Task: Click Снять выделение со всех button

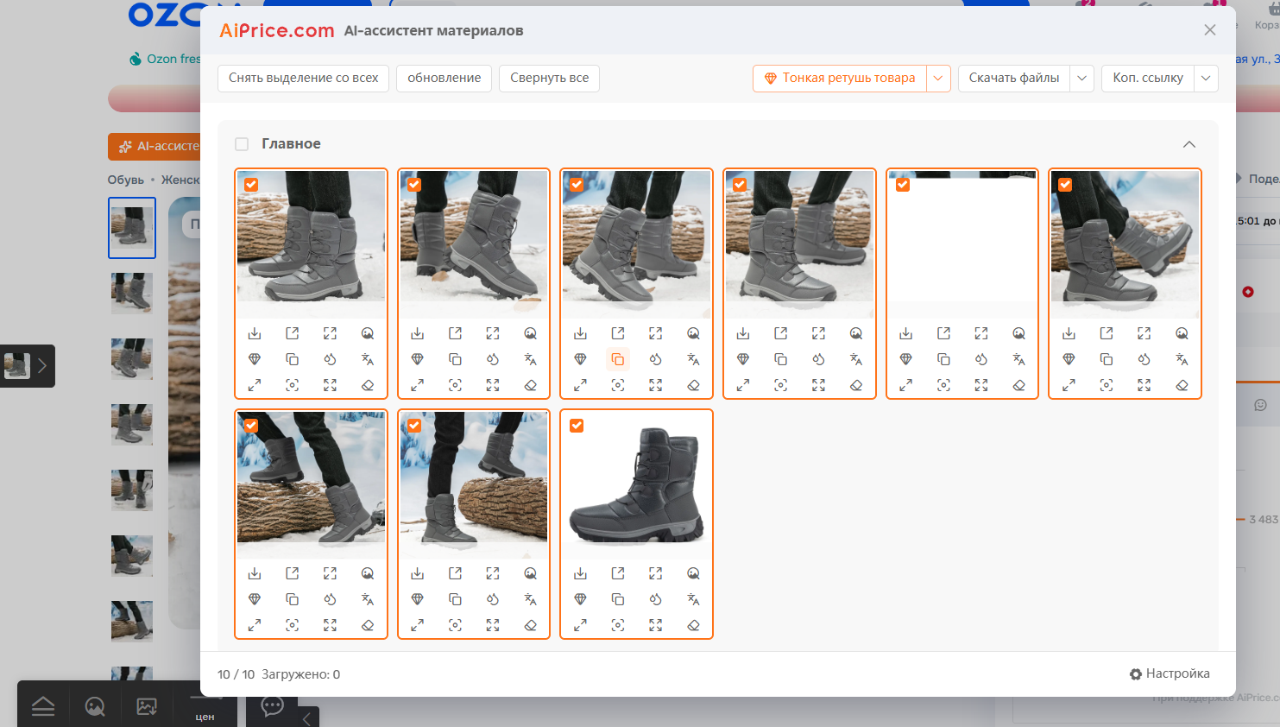Action: [x=304, y=79]
